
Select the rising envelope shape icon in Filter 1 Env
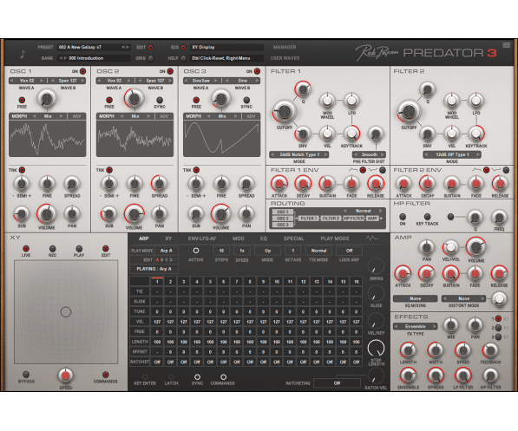(353, 170)
